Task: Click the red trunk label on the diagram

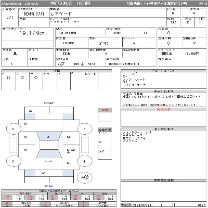Action: pos(49,161)
